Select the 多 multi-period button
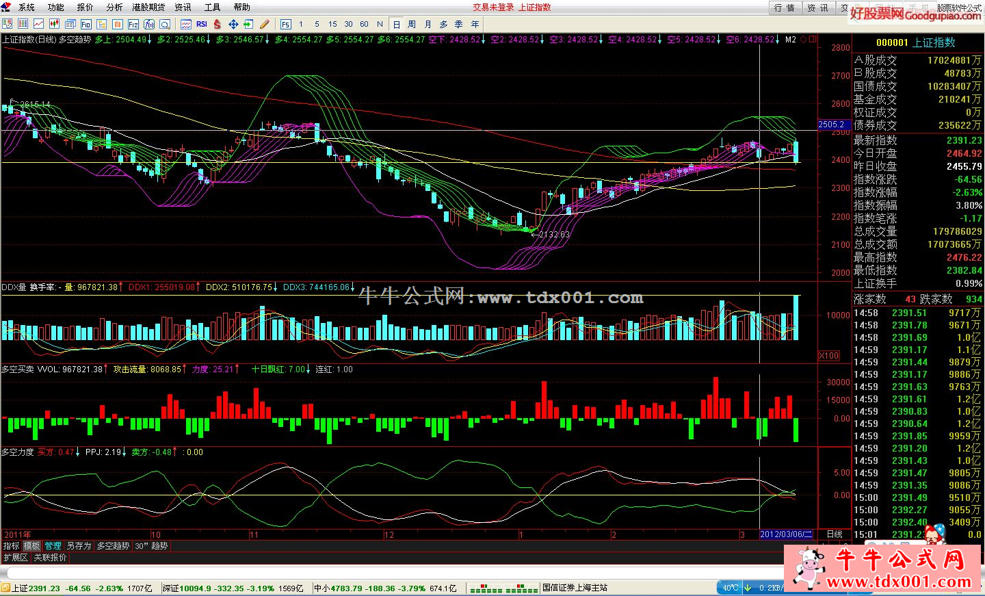Image resolution: width=985 pixels, height=596 pixels. pos(444,24)
